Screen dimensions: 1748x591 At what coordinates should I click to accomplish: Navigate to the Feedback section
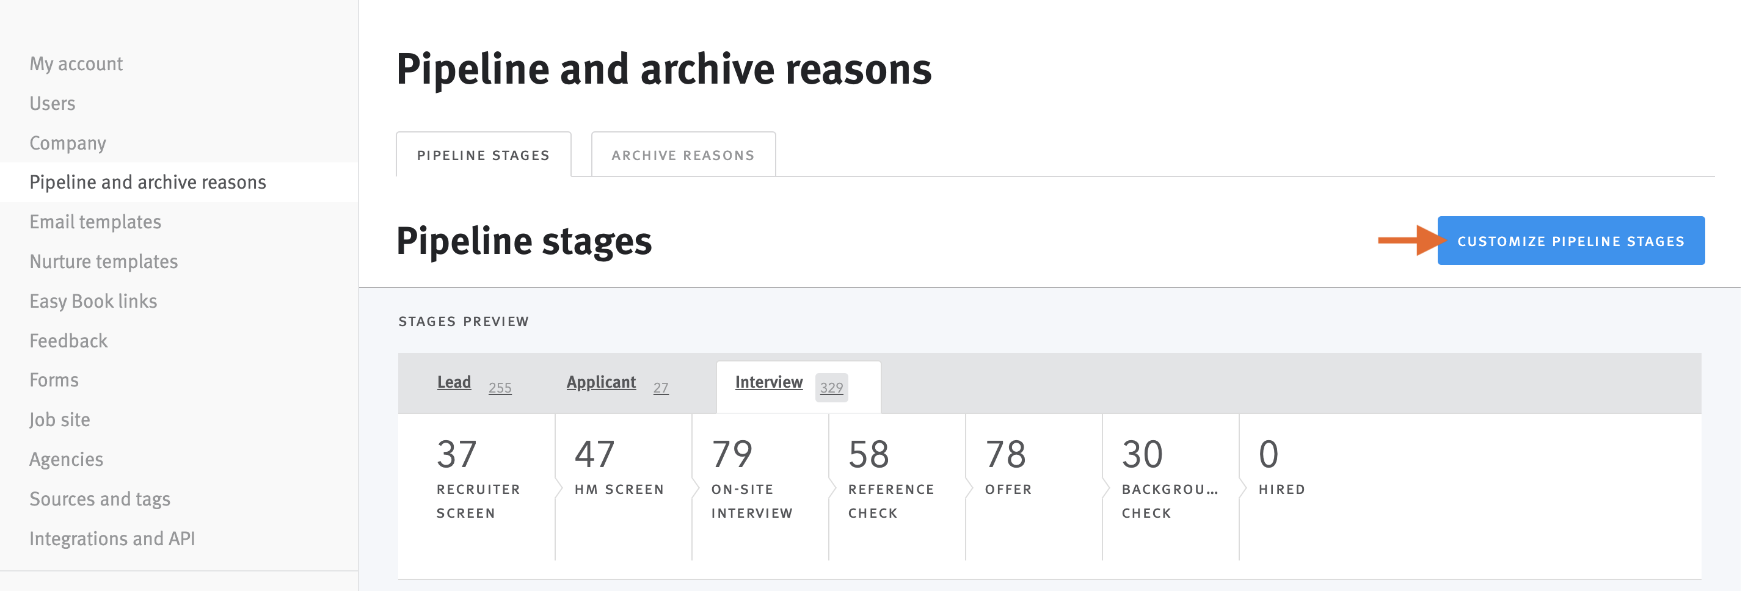68,340
